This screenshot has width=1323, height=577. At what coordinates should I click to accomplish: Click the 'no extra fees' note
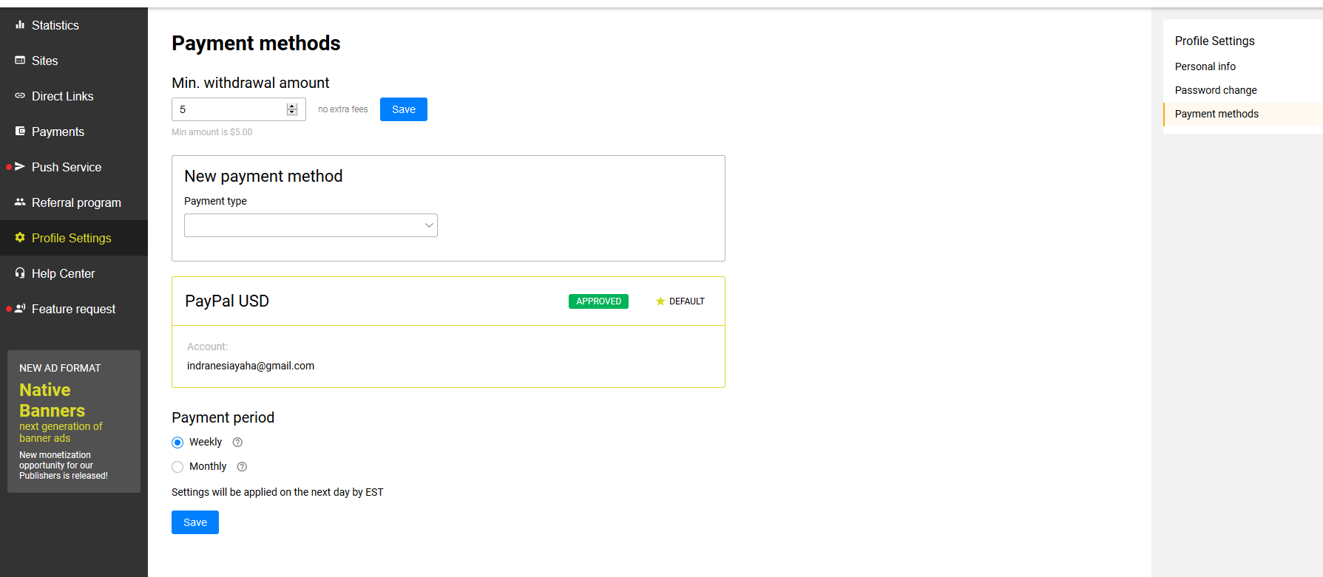(x=343, y=109)
